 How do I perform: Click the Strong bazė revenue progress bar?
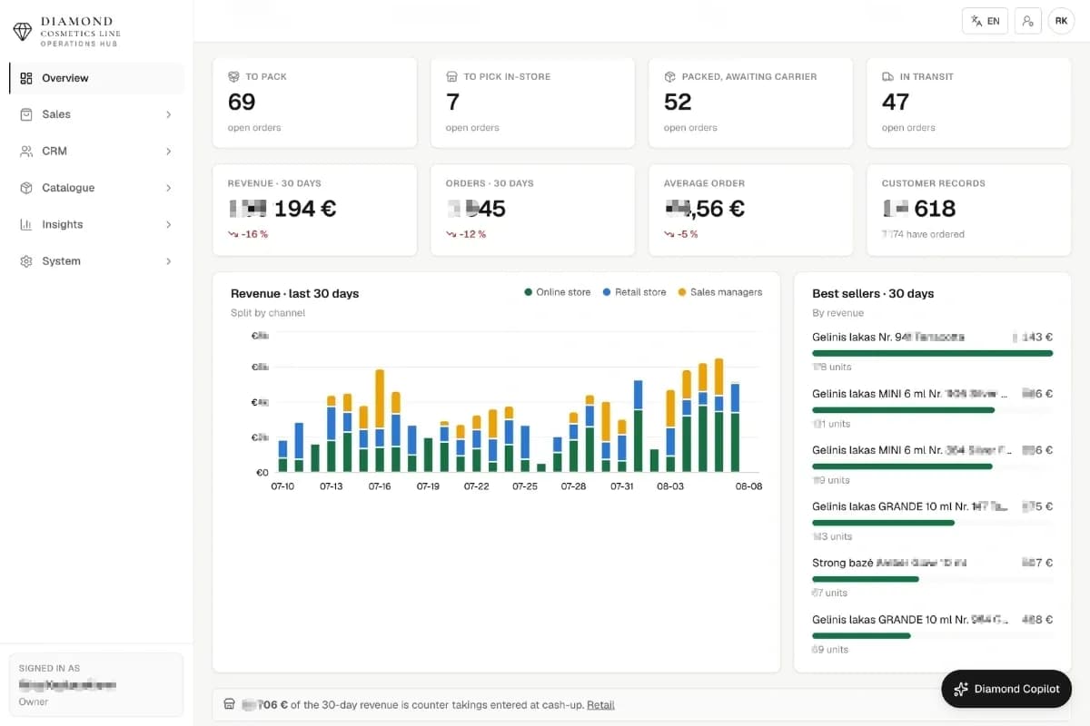[x=866, y=579]
